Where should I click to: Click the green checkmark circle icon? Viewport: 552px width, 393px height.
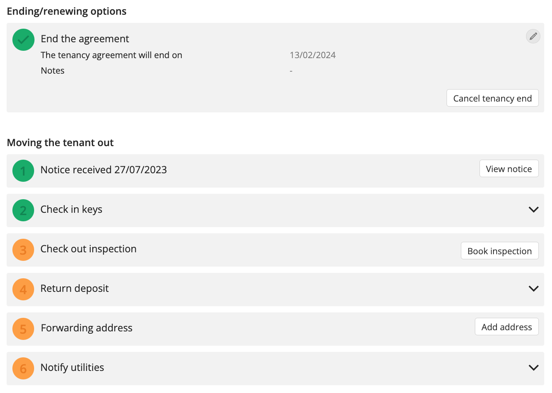pyautogui.click(x=23, y=40)
